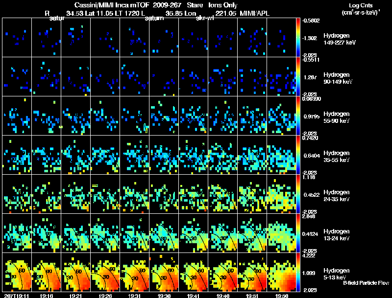
Task: Click the '2.848' color scale value
Action: coord(309,216)
